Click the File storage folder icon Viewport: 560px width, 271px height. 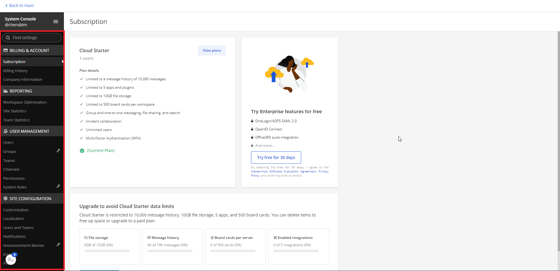point(86,238)
